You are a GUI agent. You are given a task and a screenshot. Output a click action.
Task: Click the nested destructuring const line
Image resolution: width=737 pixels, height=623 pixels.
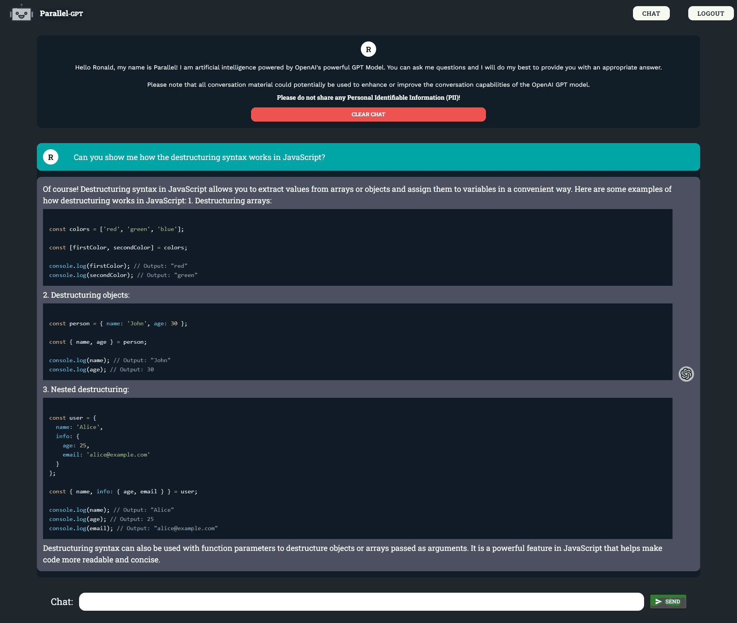(x=123, y=491)
